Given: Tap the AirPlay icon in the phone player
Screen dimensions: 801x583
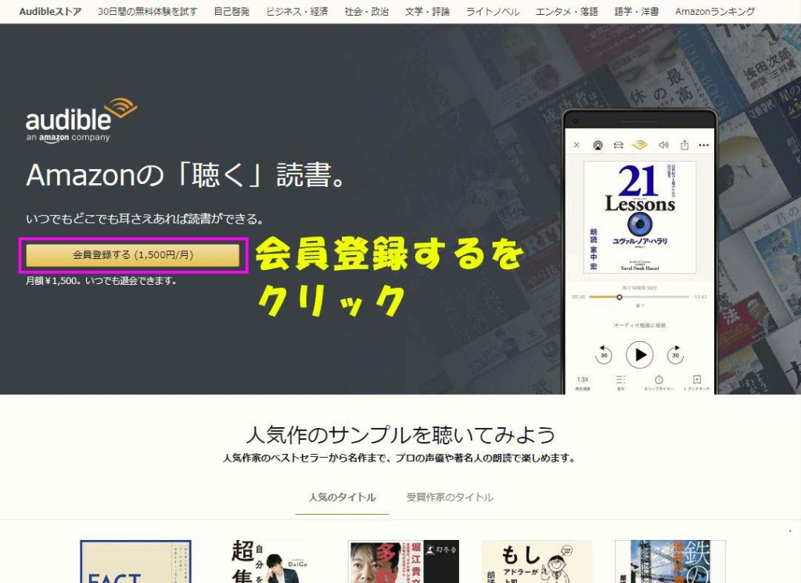Looking at the screenshot, I should (x=597, y=145).
